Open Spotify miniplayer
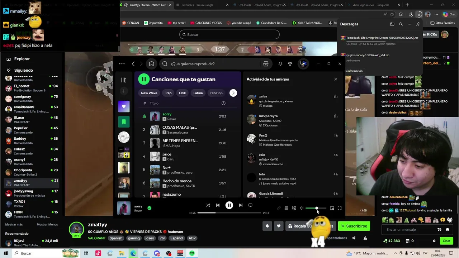This screenshot has width=459, height=258. tap(332, 208)
